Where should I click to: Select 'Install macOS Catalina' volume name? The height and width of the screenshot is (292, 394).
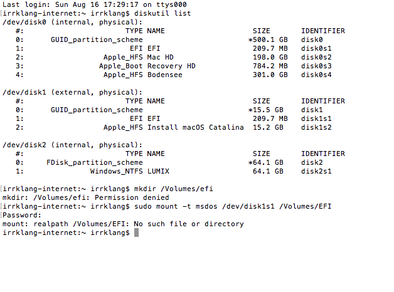(x=195, y=127)
